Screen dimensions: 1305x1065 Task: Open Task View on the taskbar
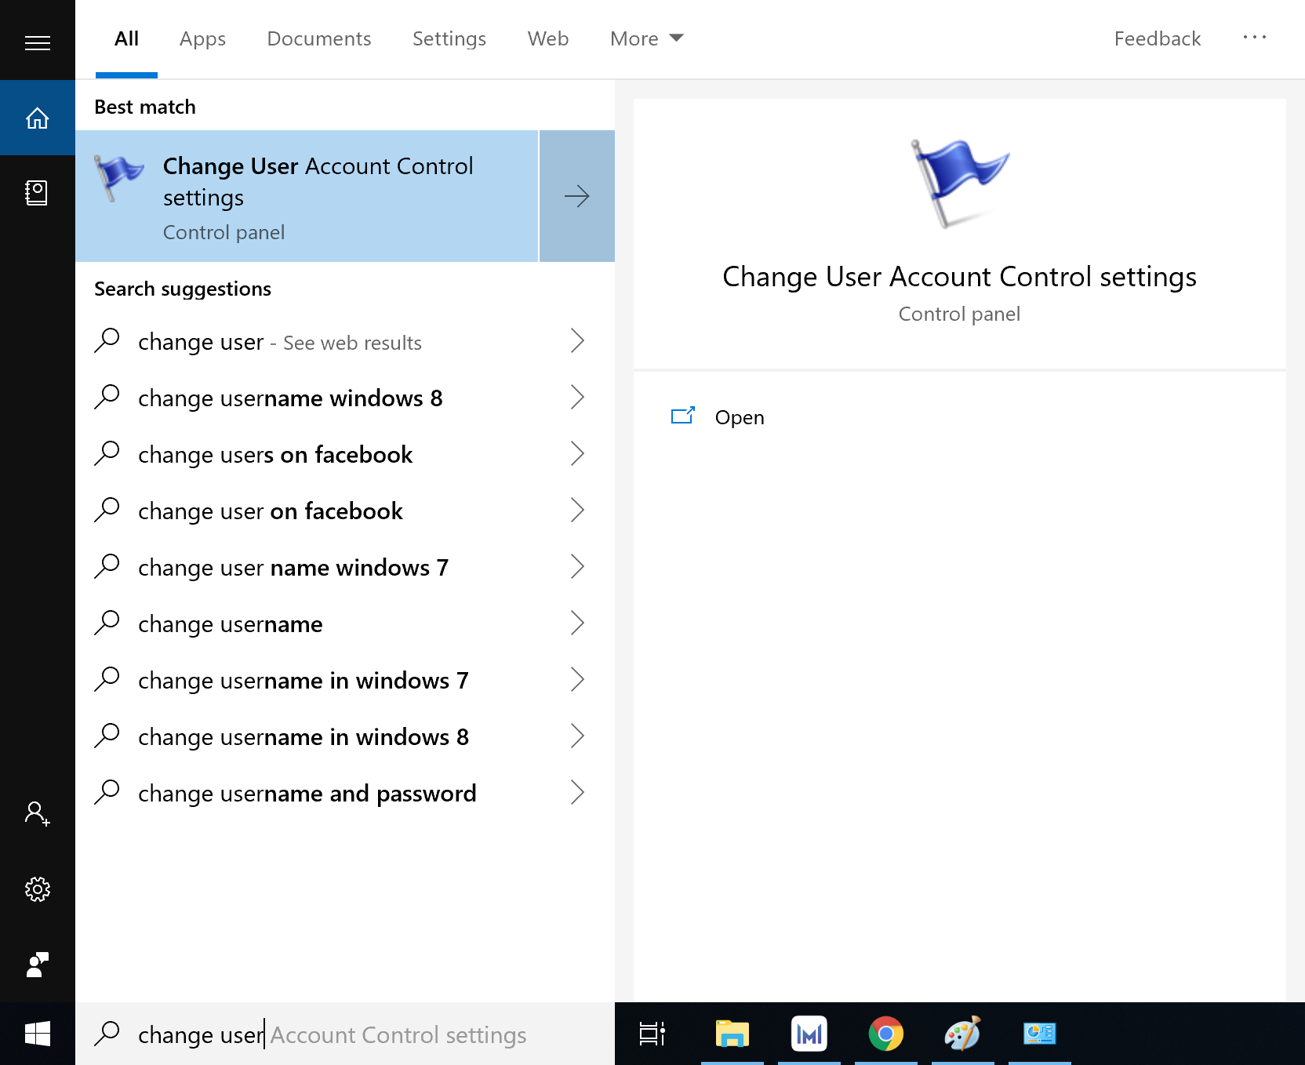(652, 1034)
